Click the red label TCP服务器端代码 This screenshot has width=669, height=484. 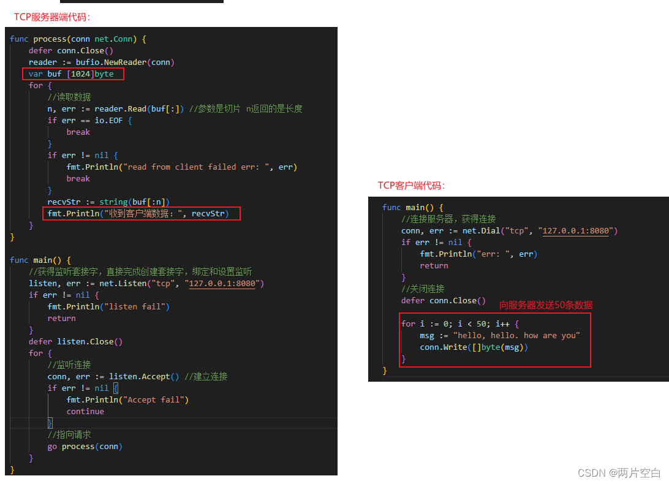click(x=50, y=17)
